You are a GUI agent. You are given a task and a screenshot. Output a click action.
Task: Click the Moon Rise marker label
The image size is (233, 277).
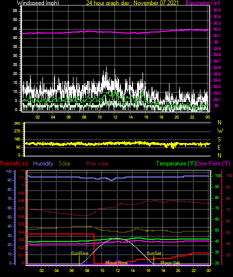[116, 263]
